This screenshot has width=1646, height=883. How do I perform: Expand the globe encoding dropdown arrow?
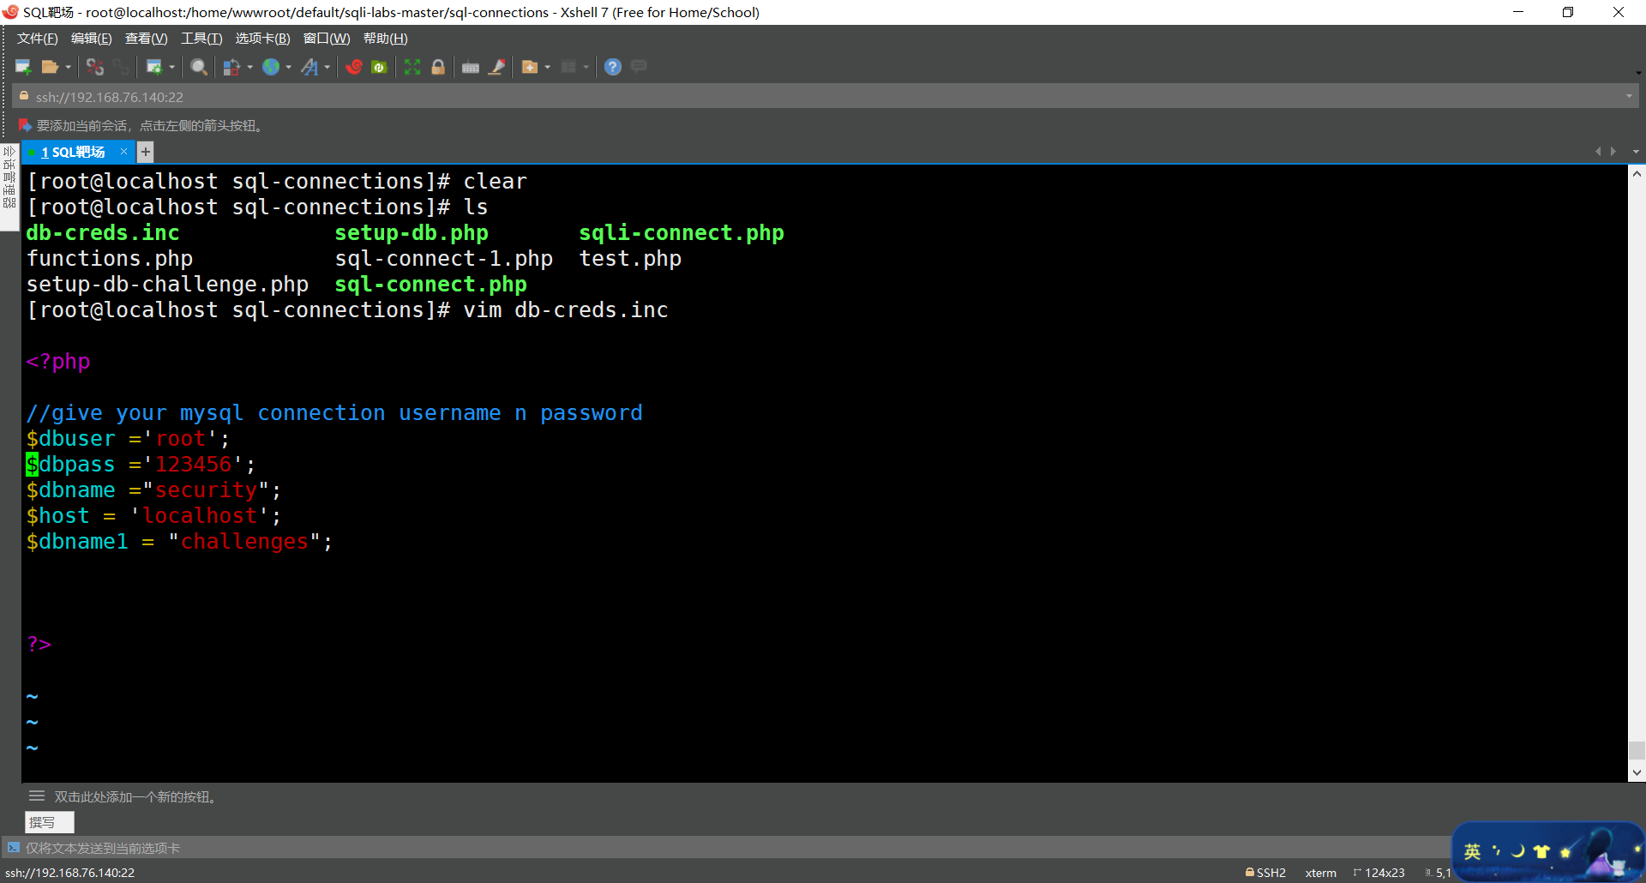pyautogui.click(x=289, y=67)
